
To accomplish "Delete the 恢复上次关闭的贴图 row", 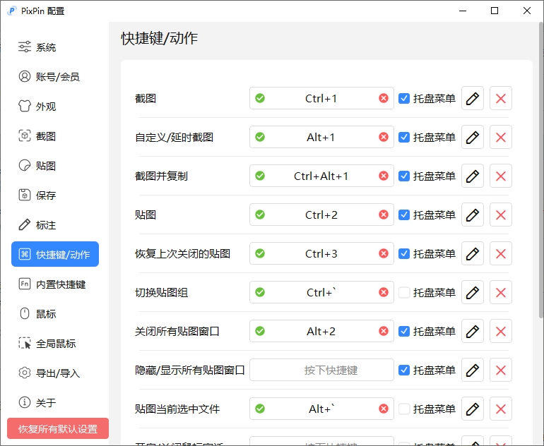I will coord(501,253).
